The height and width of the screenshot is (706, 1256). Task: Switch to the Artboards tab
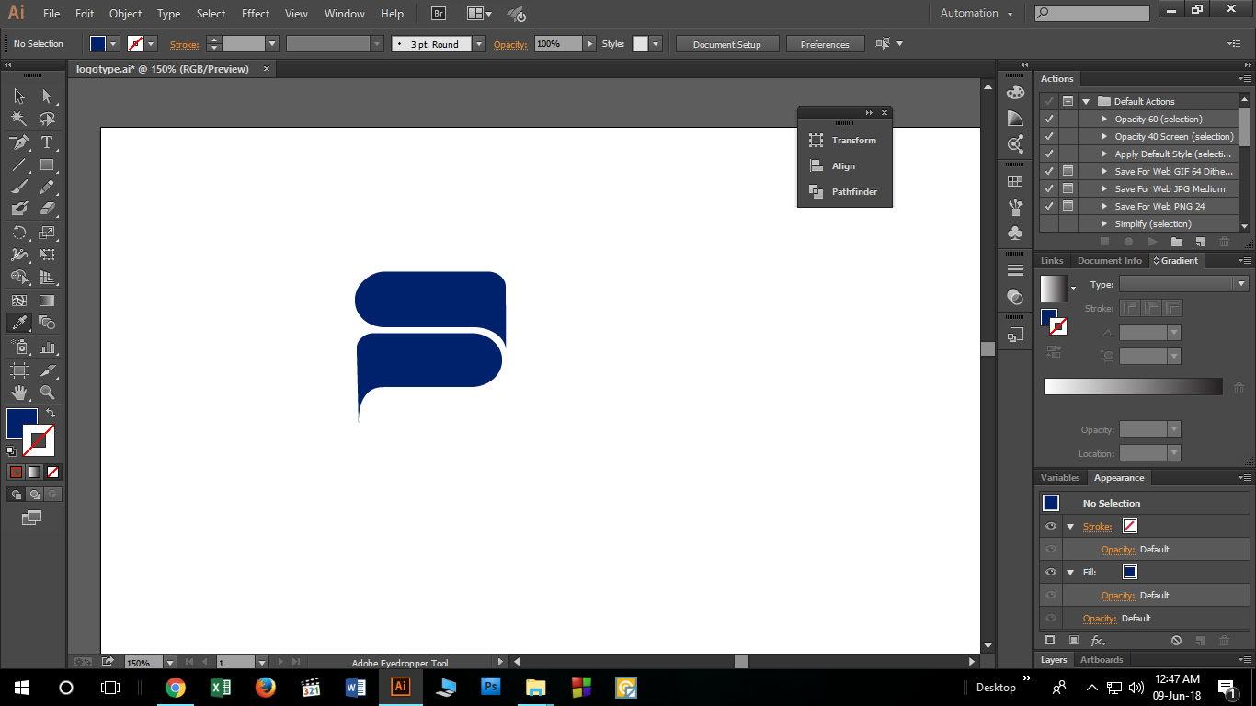click(x=1102, y=660)
